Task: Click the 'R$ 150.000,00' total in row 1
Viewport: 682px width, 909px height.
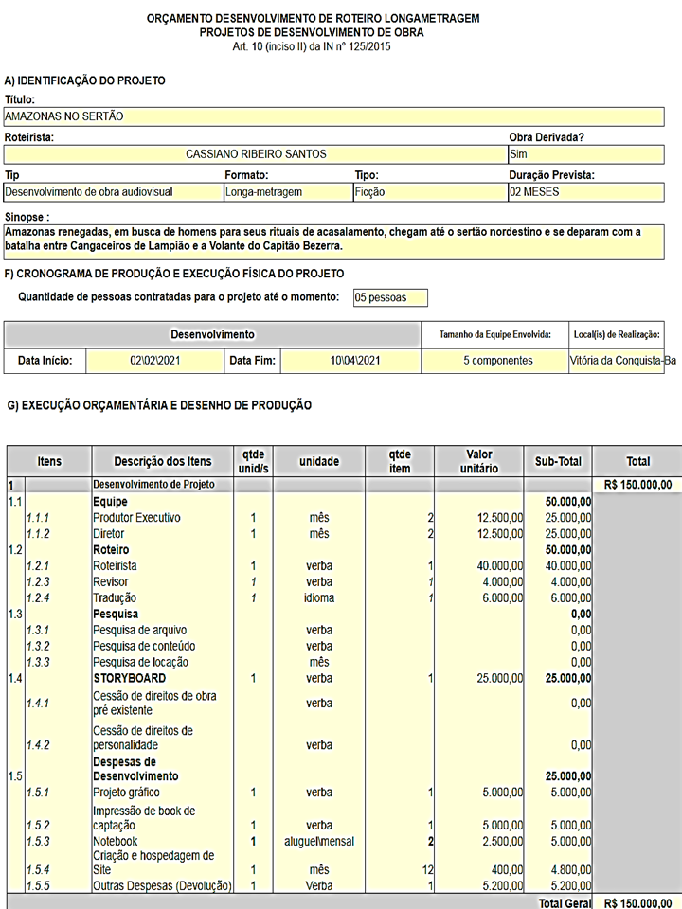Action: coord(637,485)
